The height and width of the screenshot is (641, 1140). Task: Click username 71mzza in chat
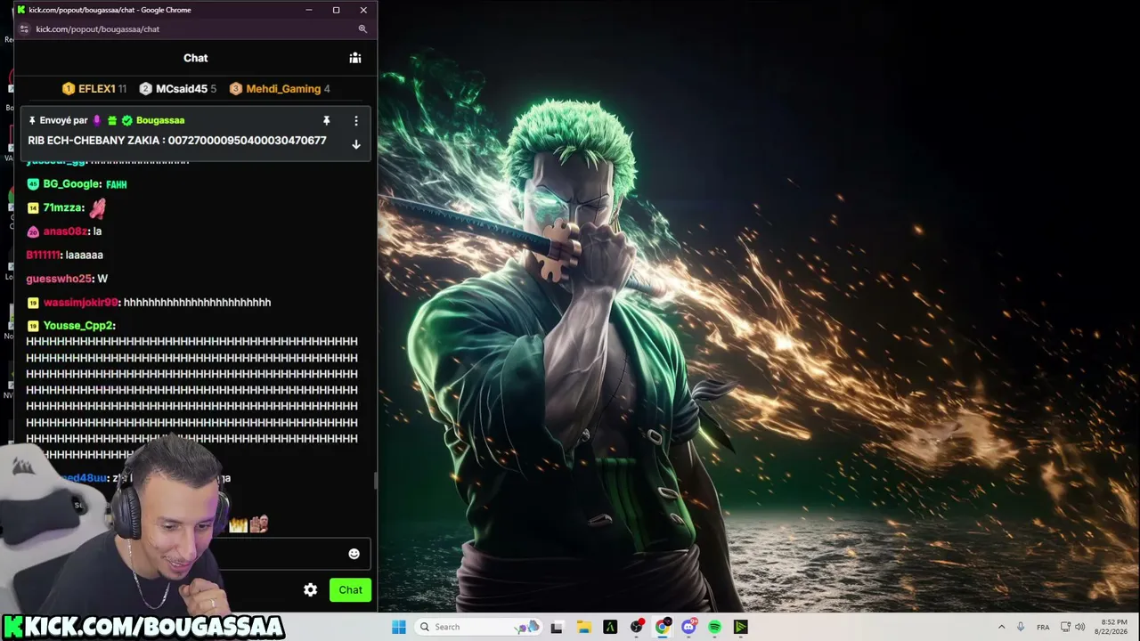(x=62, y=207)
